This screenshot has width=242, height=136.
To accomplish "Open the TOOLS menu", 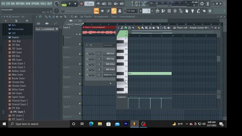I will 43,3.
